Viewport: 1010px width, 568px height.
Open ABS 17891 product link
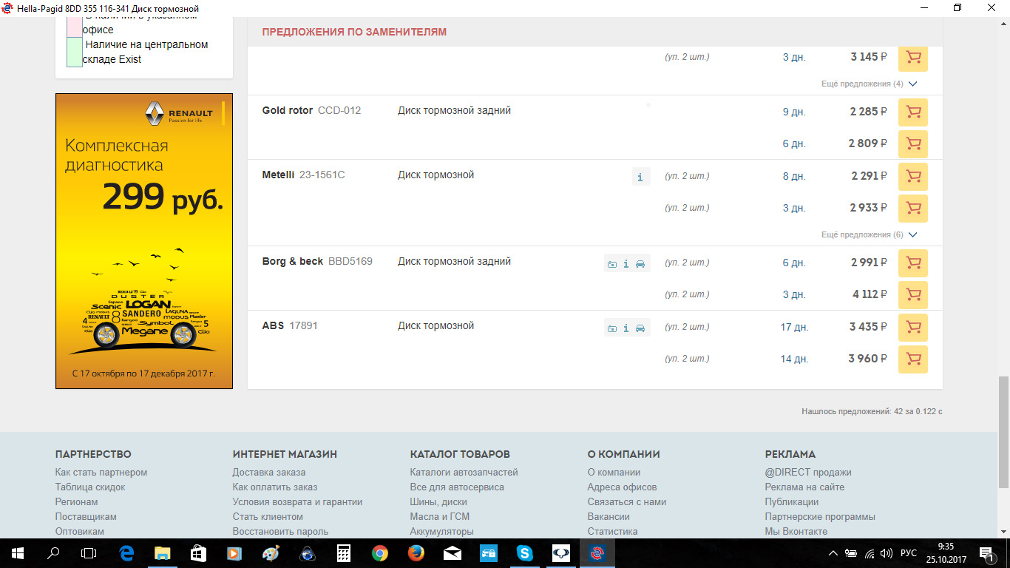click(x=290, y=326)
